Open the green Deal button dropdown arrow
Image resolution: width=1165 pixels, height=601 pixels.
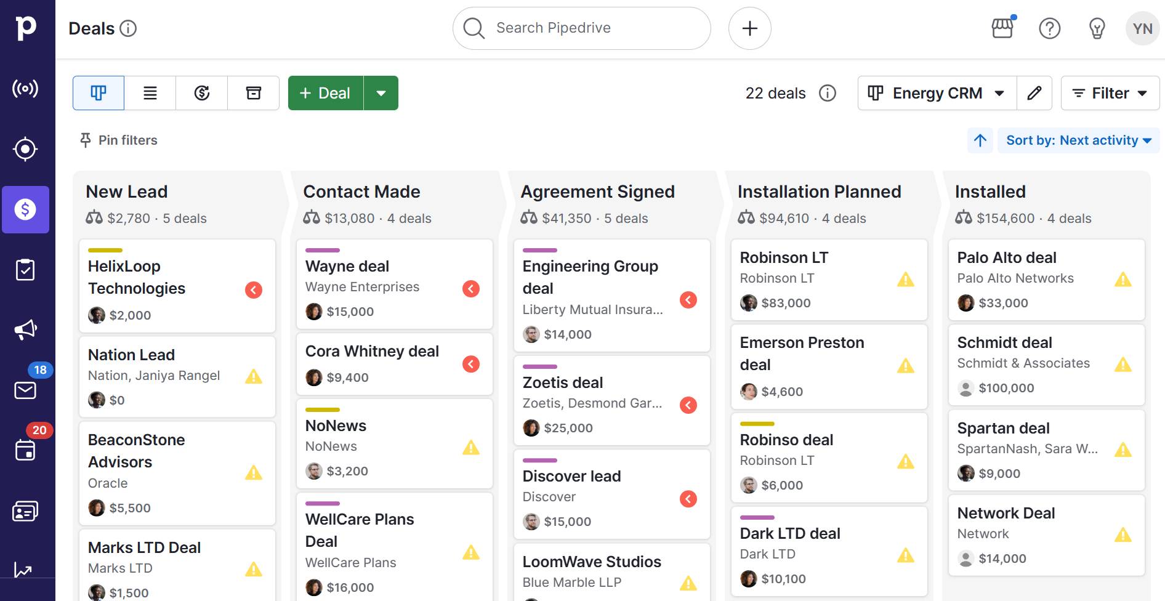pyautogui.click(x=382, y=93)
